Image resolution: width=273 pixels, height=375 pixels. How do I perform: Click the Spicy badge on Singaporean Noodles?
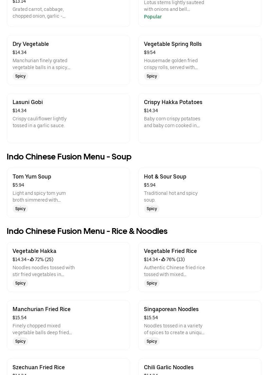(x=152, y=341)
